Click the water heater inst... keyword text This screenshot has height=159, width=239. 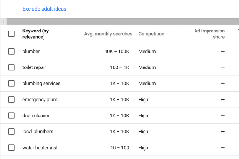(42, 148)
